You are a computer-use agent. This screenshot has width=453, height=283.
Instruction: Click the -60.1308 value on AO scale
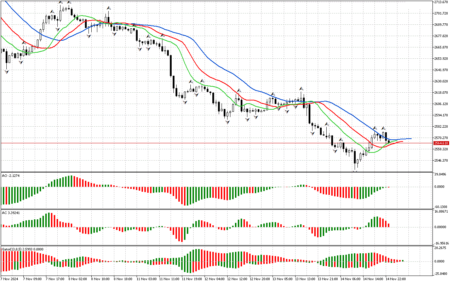pyautogui.click(x=441, y=207)
